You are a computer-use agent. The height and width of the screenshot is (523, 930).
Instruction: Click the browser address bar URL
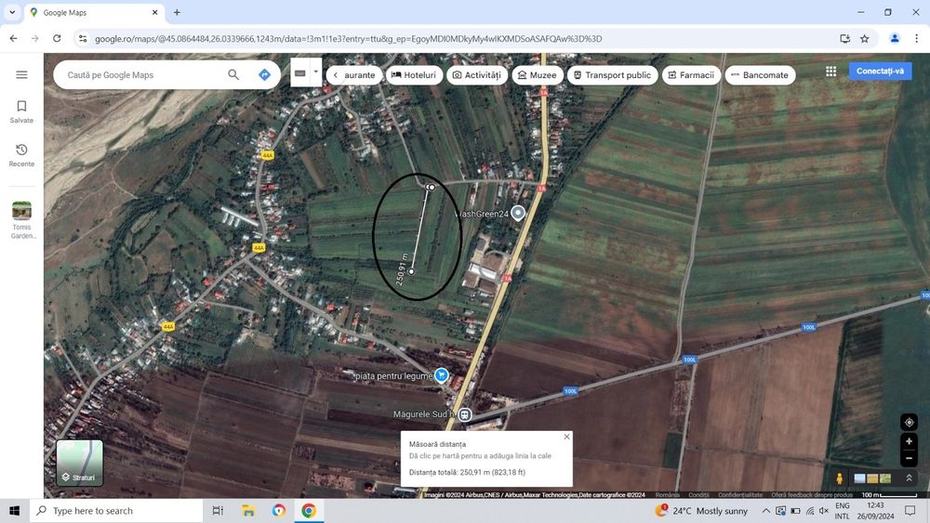click(x=348, y=38)
